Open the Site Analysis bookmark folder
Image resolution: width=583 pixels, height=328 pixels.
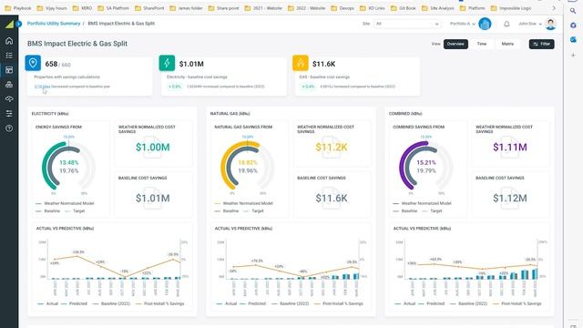point(438,8)
